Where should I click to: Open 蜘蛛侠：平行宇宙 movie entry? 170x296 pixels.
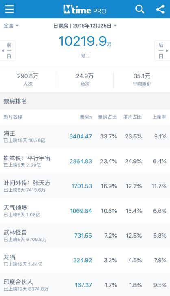pos(85,161)
